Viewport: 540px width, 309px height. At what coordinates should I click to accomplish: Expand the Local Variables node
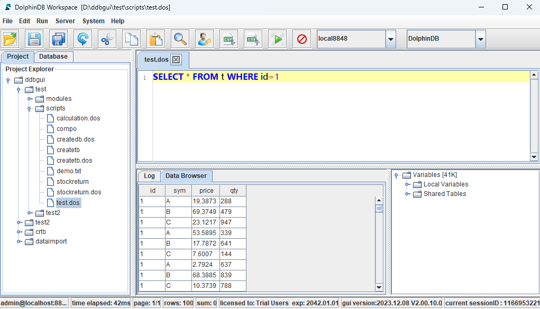tap(408, 184)
